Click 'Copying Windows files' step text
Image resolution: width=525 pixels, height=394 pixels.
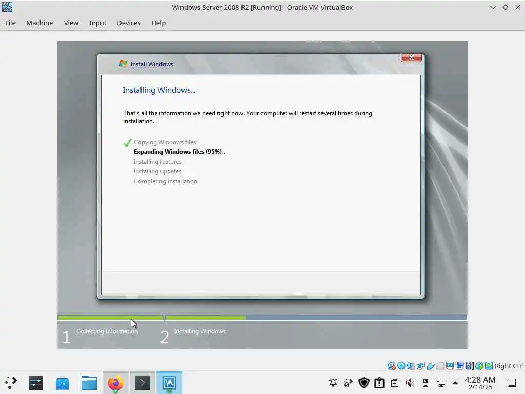click(x=165, y=142)
